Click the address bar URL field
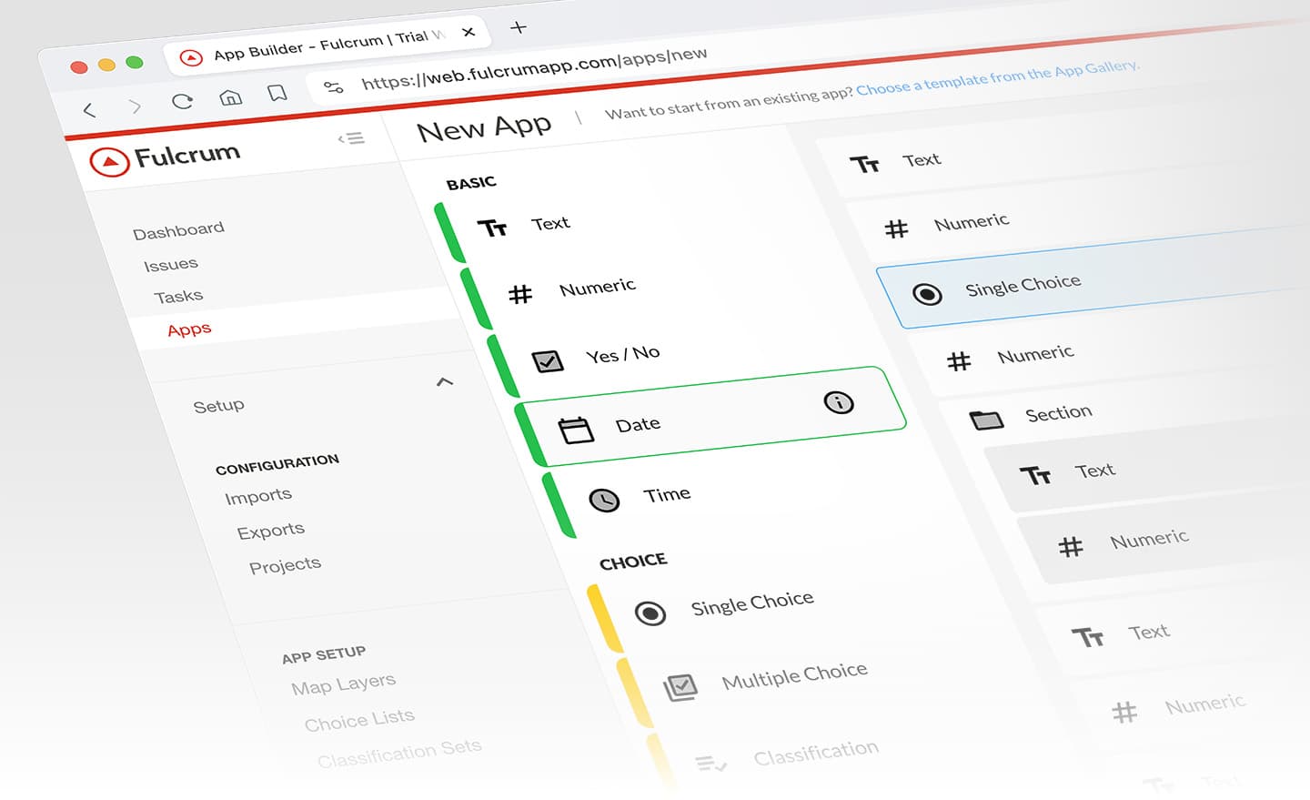Screen dimensions: 1310x800 [x=534, y=68]
